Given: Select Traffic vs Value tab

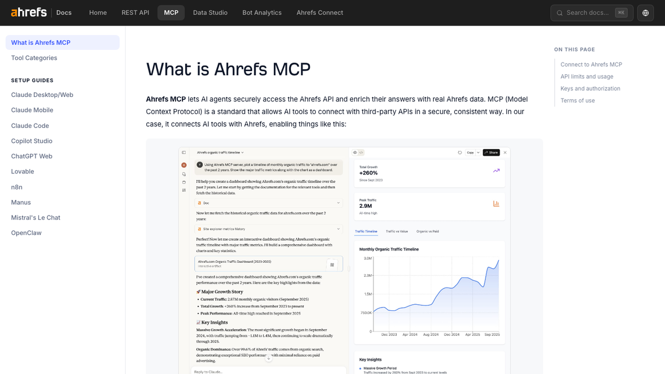Looking at the screenshot, I should (397, 231).
